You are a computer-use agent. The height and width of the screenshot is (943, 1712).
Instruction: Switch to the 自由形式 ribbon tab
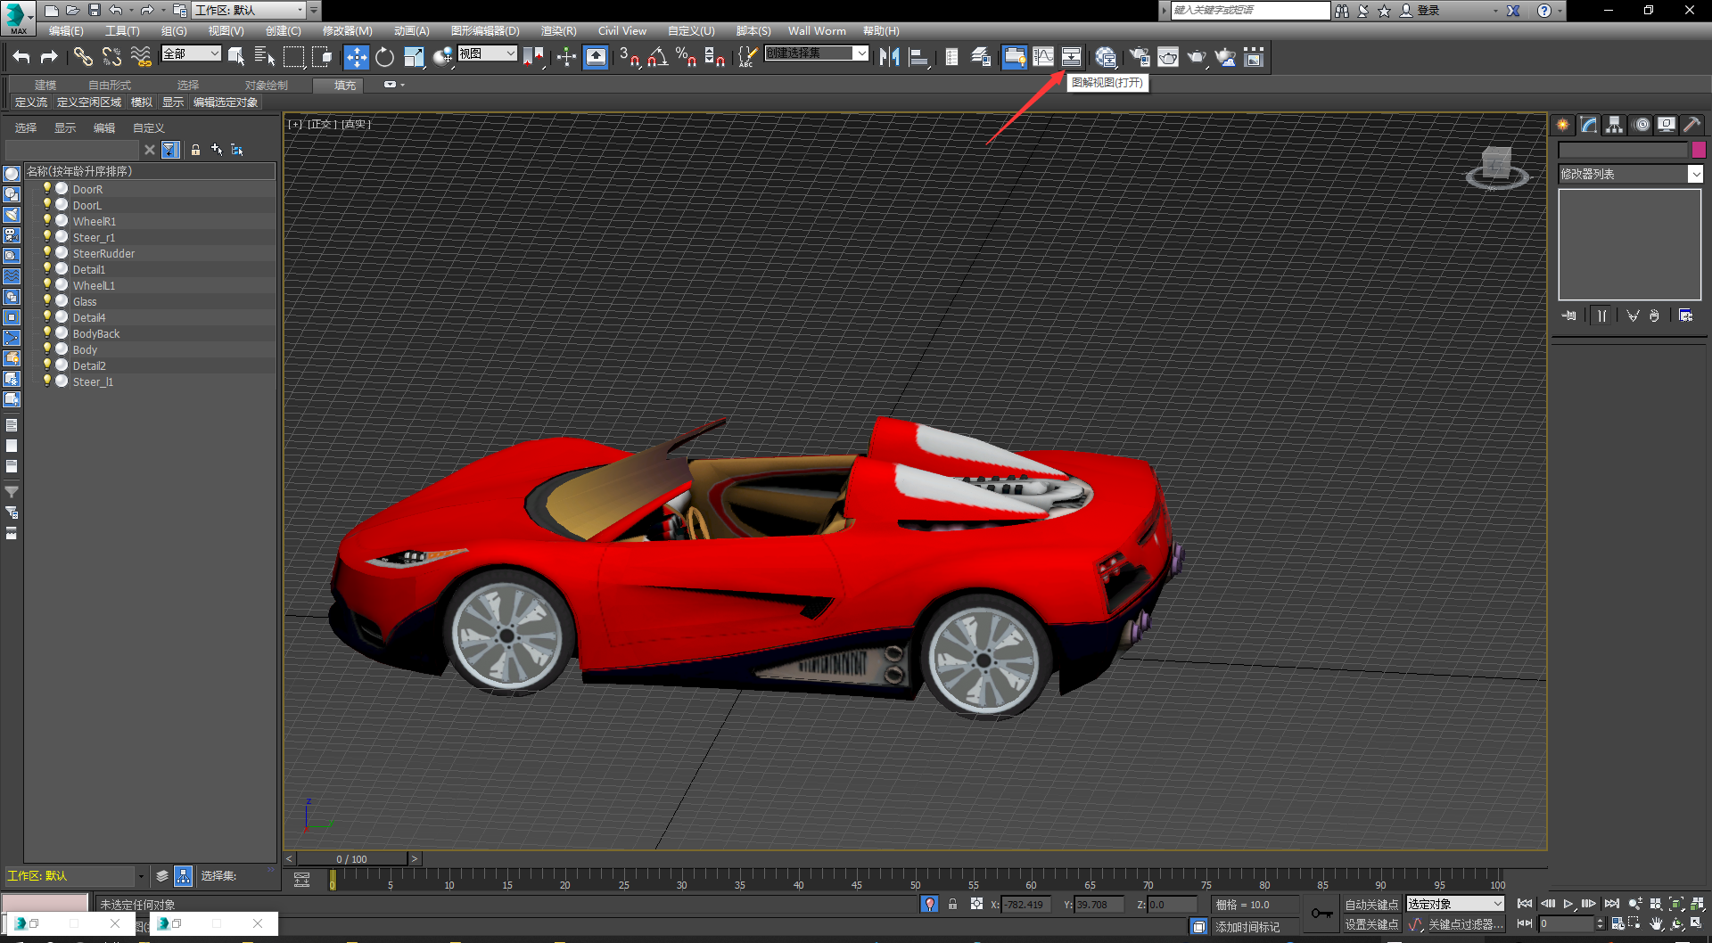pyautogui.click(x=109, y=86)
